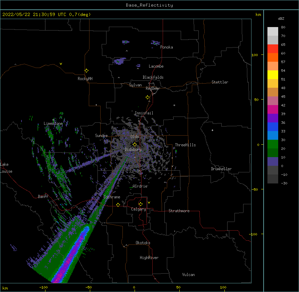299x292 pixels.
Task: Click the Vulcan label
Action: (188, 275)
